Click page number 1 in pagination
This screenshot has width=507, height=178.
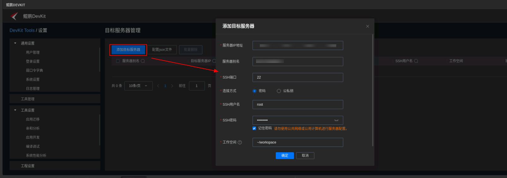point(165,86)
